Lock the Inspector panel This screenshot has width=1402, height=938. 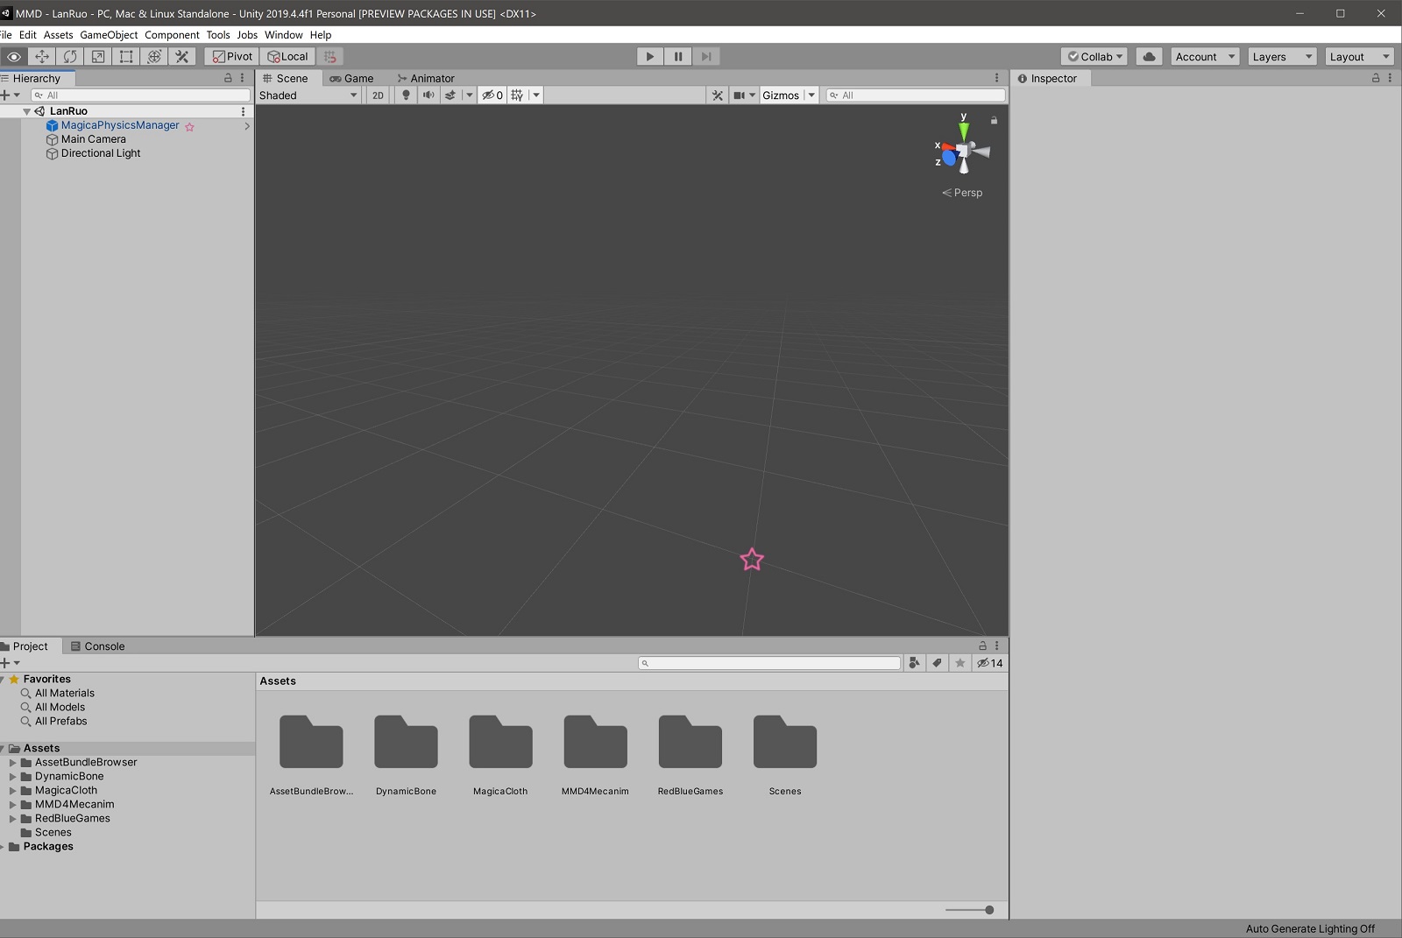pos(1376,78)
